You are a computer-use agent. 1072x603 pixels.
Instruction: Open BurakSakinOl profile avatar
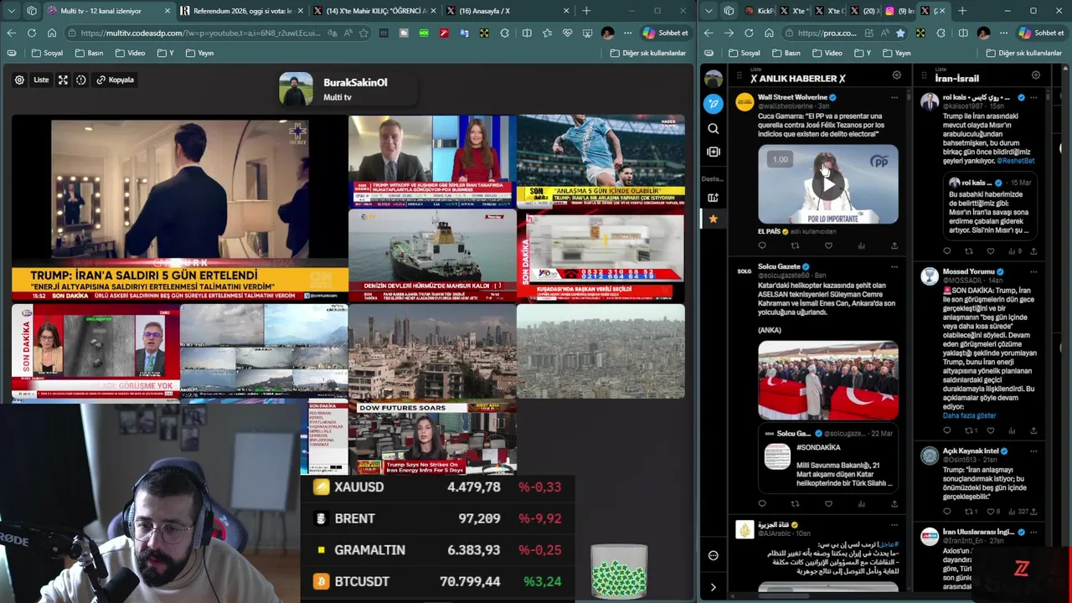pyautogui.click(x=296, y=89)
